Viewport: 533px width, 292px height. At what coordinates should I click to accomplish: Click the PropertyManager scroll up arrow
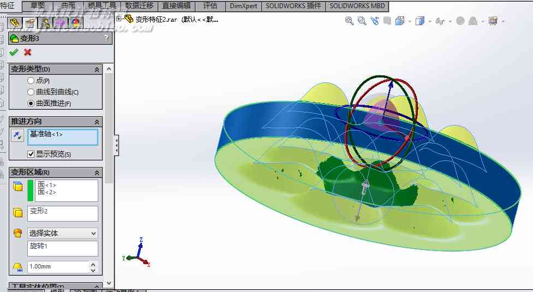coord(109,69)
